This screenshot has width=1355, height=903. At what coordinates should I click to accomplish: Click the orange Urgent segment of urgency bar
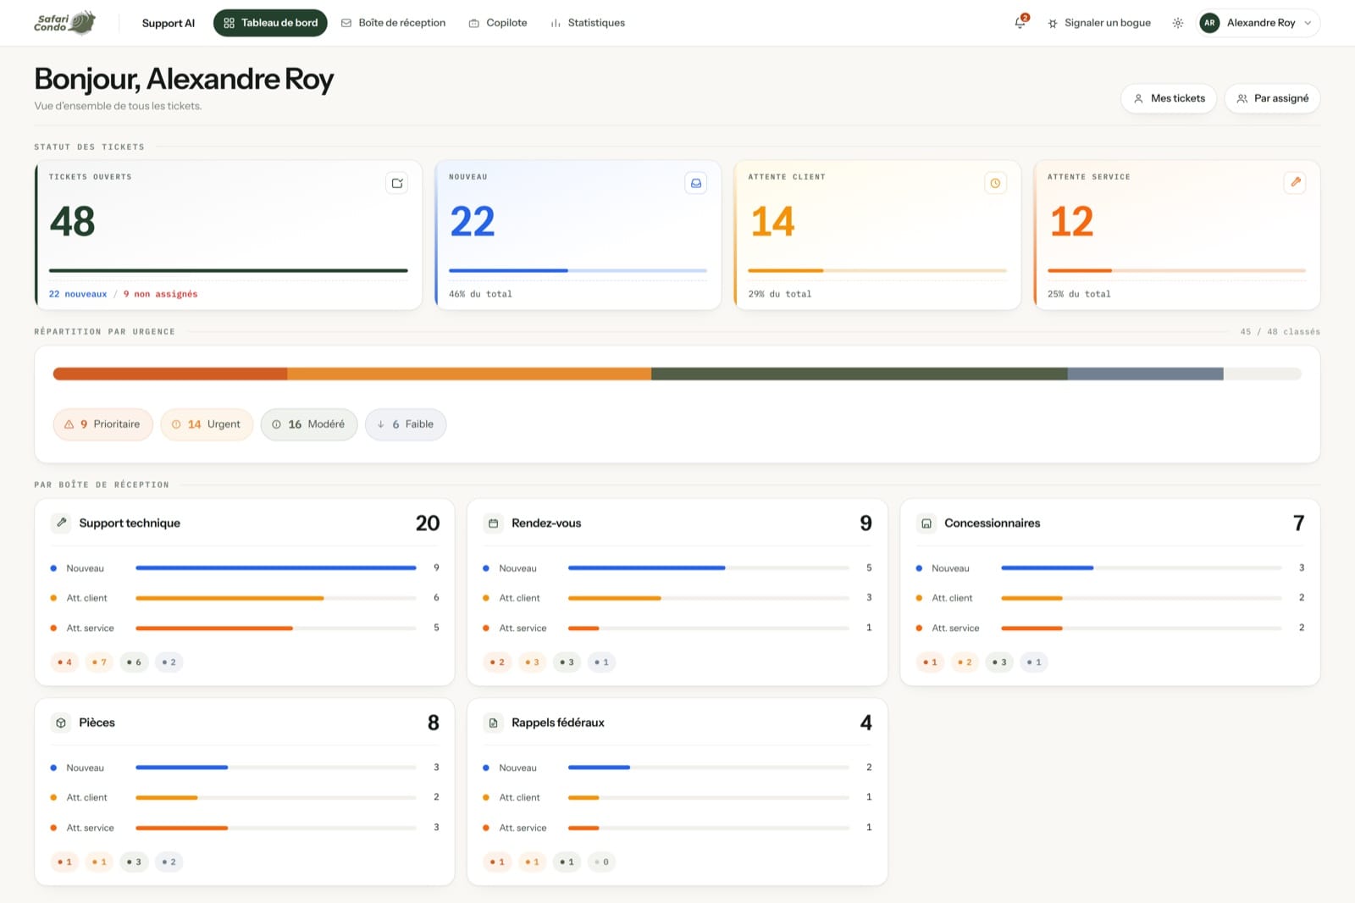pos(469,374)
